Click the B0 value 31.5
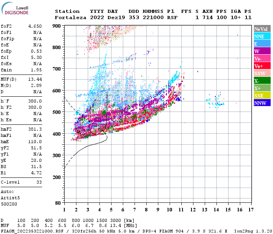 point(36,167)
